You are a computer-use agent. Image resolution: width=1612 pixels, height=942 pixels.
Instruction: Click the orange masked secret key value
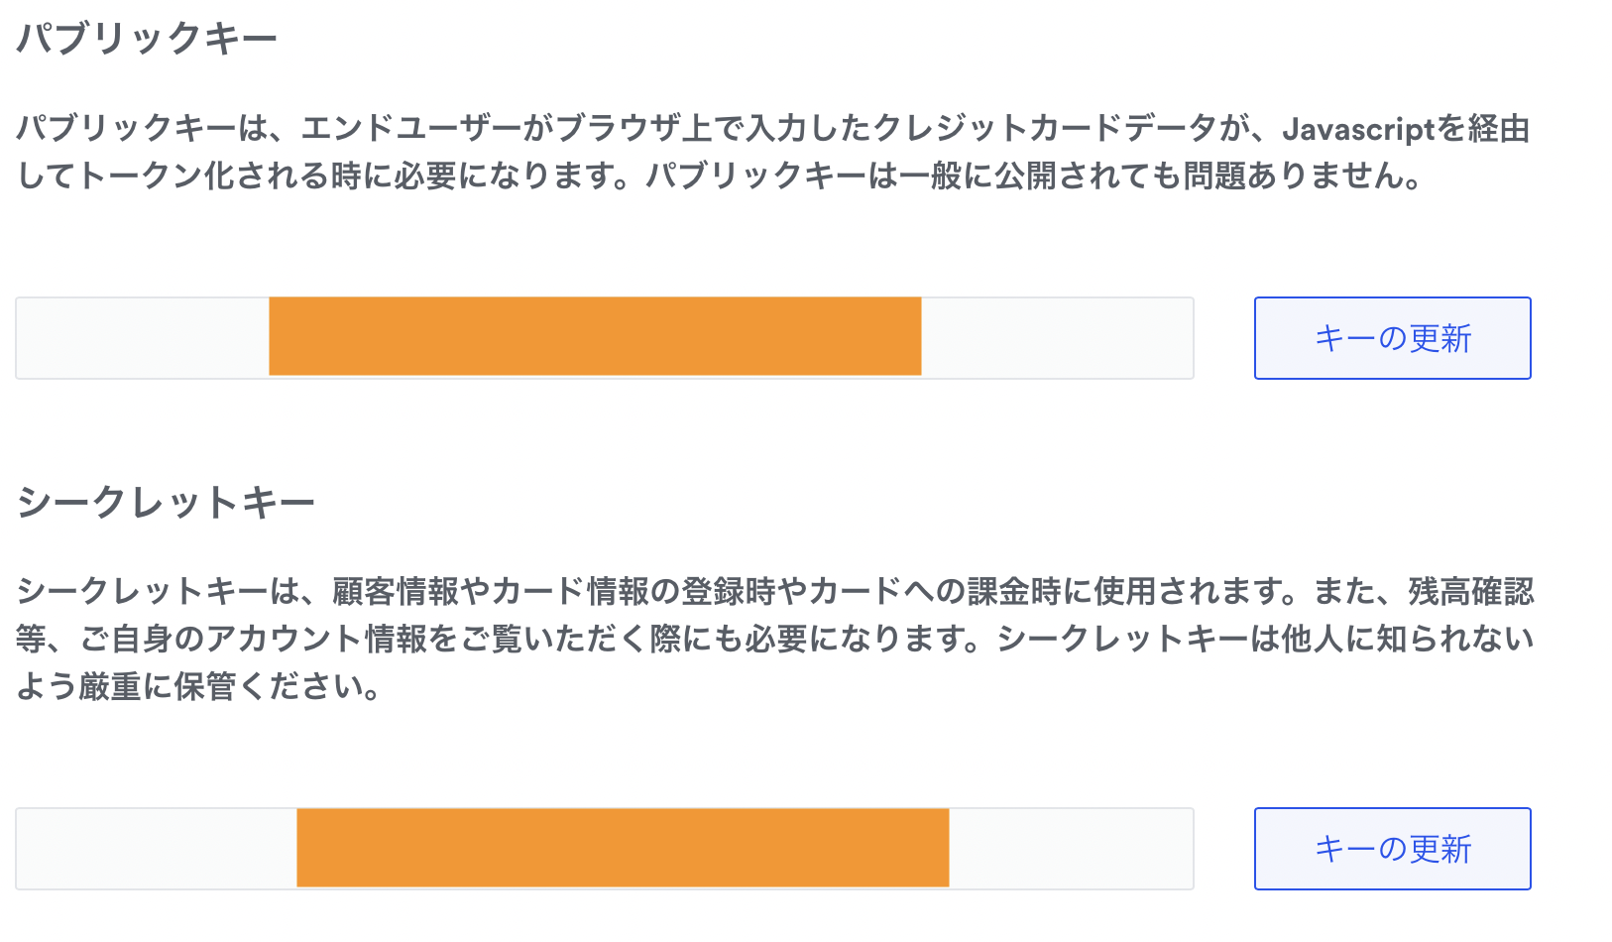[623, 848]
